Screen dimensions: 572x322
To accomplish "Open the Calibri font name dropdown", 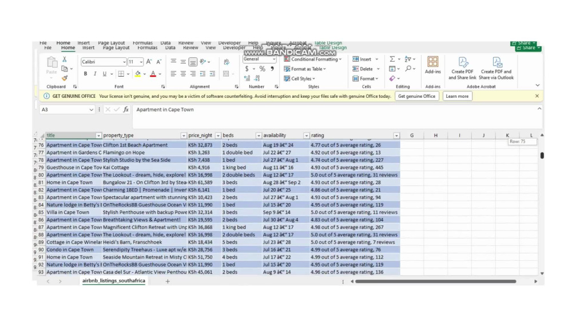I will click(124, 62).
